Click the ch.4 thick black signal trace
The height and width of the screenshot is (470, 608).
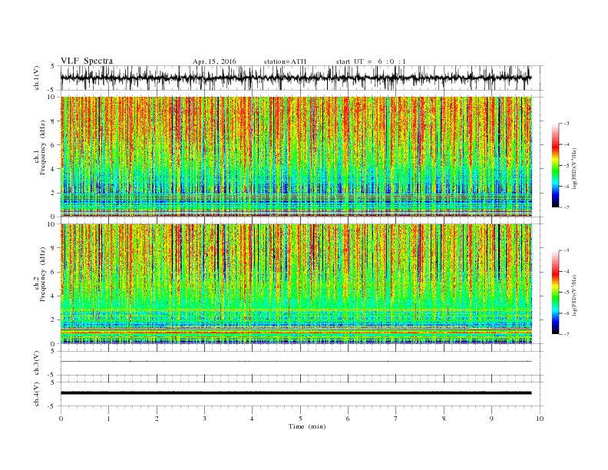click(296, 393)
